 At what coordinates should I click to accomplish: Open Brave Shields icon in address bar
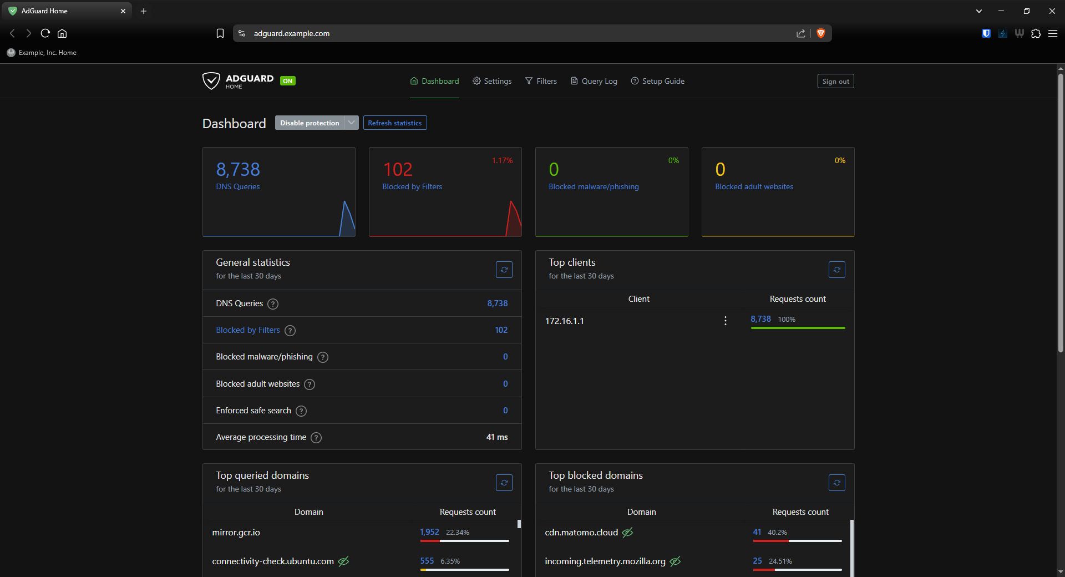tap(821, 33)
